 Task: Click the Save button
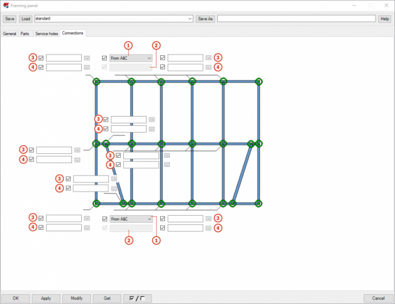(x=10, y=18)
